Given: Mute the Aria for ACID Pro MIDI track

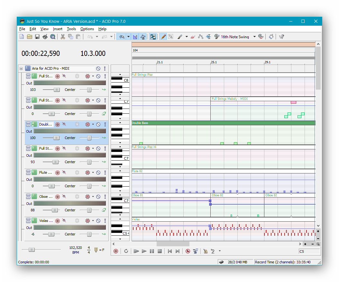Looking at the screenshot, I should coord(98,68).
